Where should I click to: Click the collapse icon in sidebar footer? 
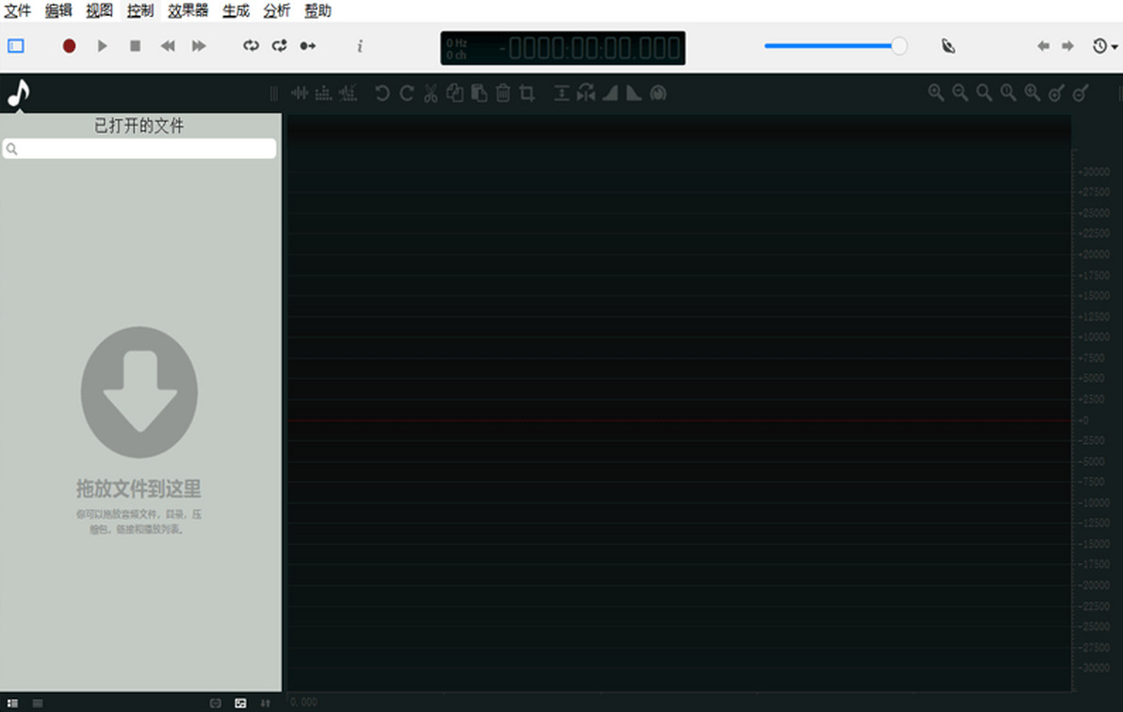(x=216, y=704)
